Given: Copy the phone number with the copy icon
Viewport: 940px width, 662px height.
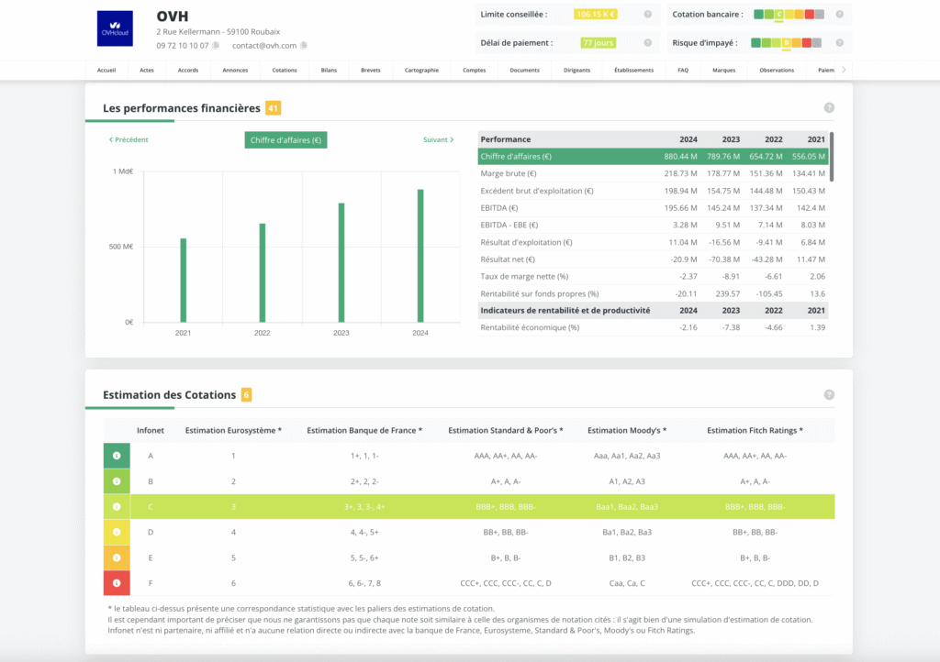Looking at the screenshot, I should coord(216,45).
